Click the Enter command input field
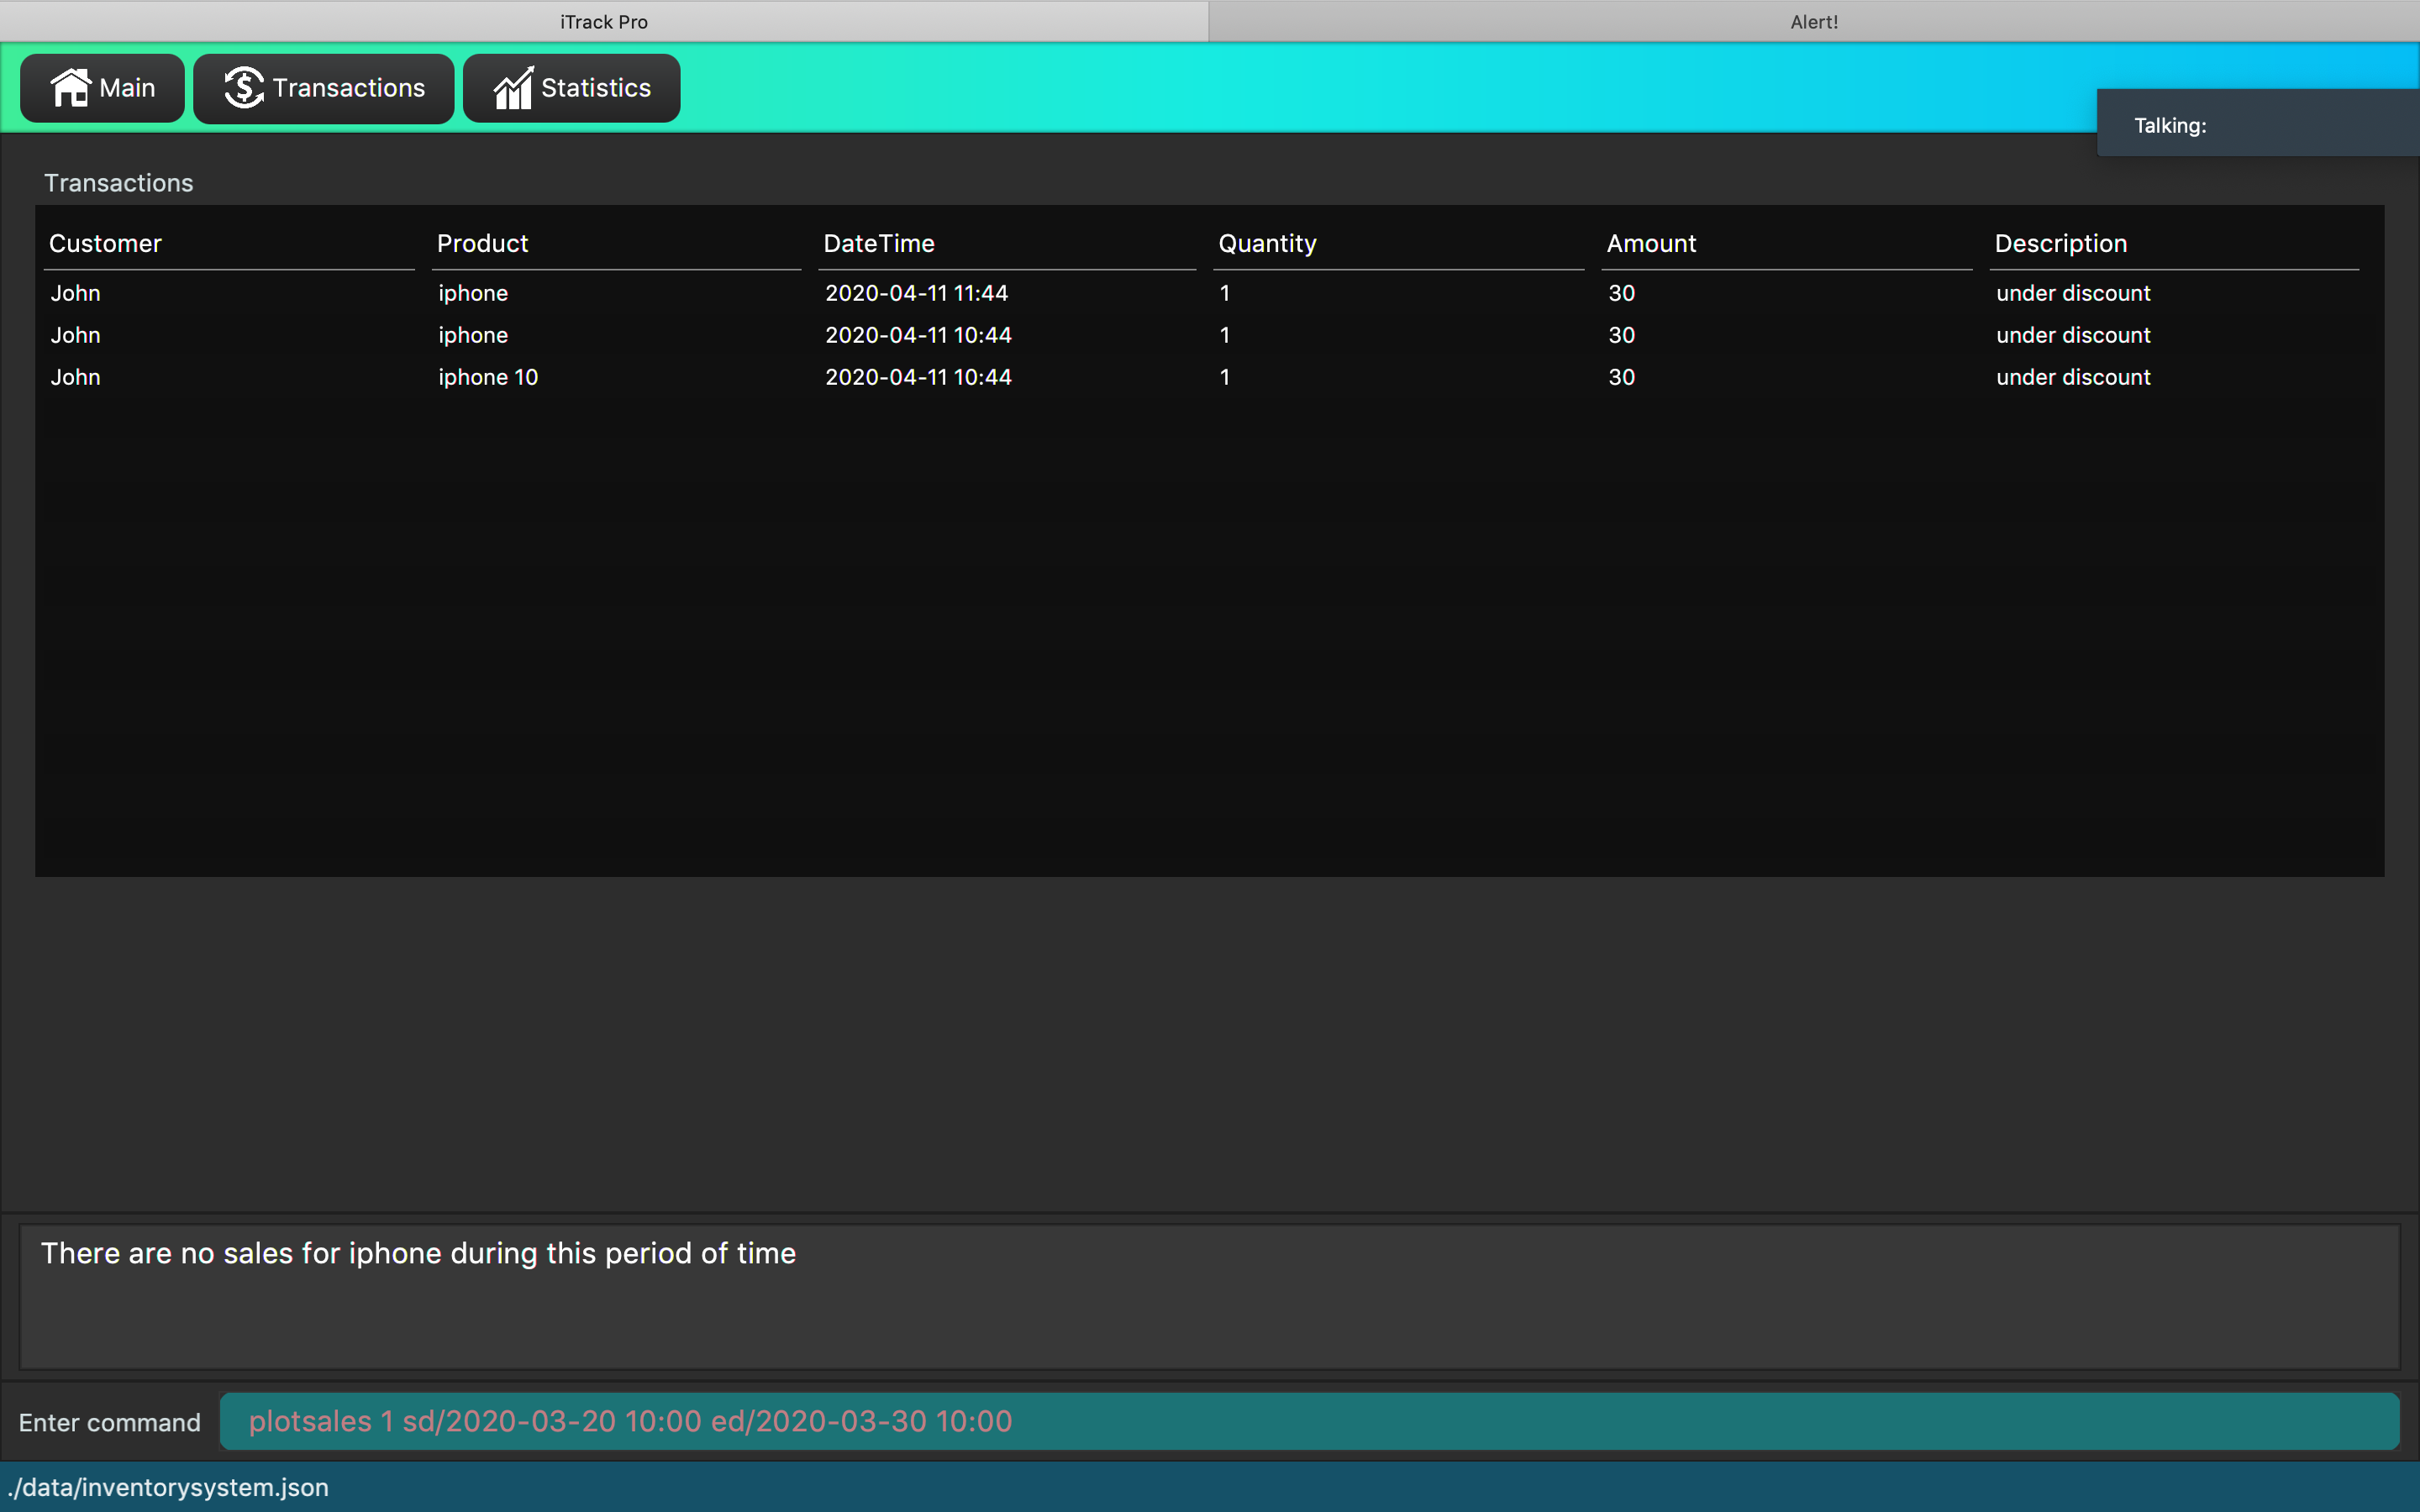The height and width of the screenshot is (1512, 2420). click(x=1308, y=1421)
